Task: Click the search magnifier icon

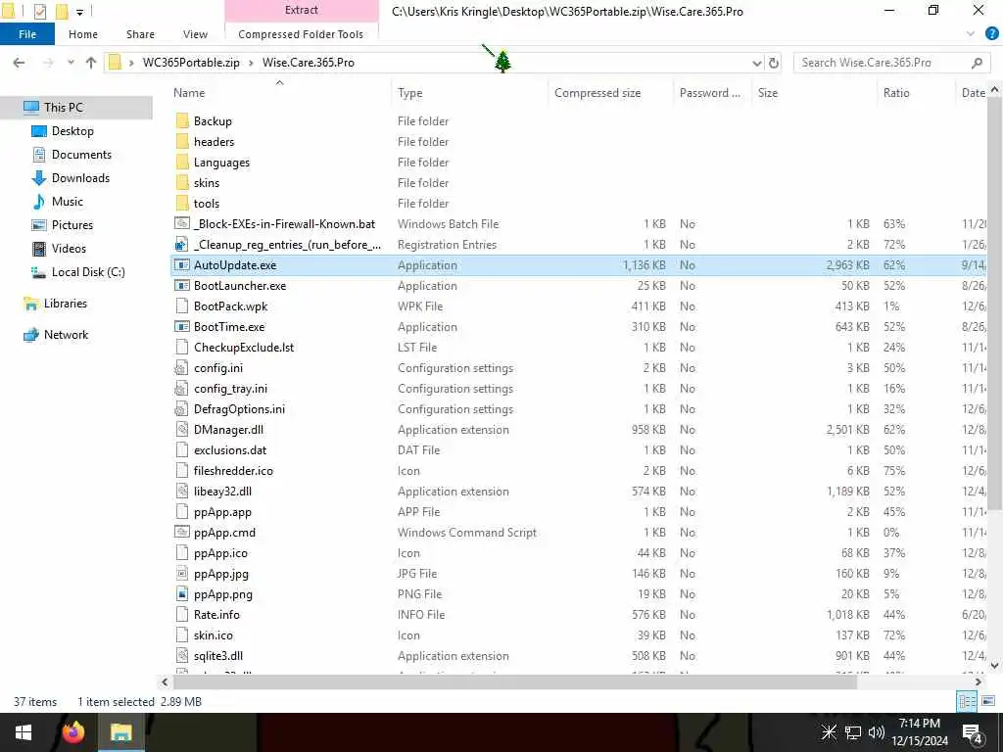Action: (977, 63)
